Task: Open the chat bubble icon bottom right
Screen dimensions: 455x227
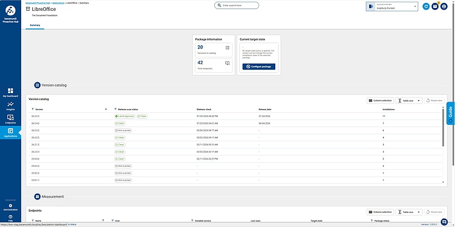Action: pyautogui.click(x=444, y=222)
